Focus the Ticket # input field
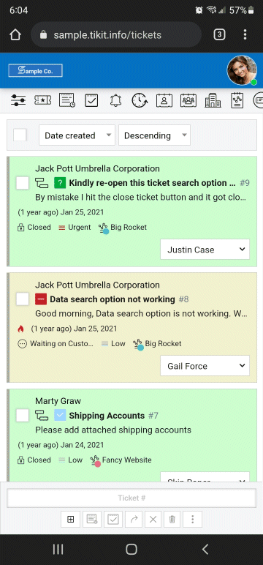 pos(131,498)
